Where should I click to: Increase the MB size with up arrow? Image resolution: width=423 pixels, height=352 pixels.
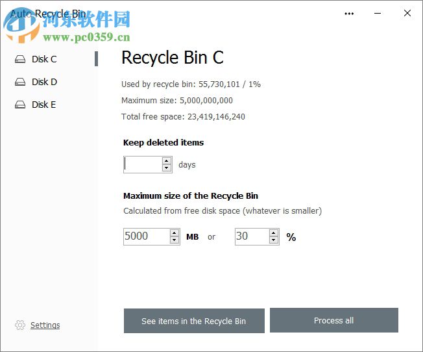pos(175,233)
